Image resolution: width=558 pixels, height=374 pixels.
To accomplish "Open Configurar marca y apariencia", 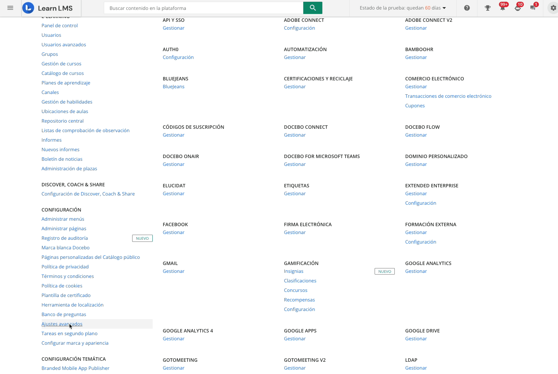I will click(75, 343).
